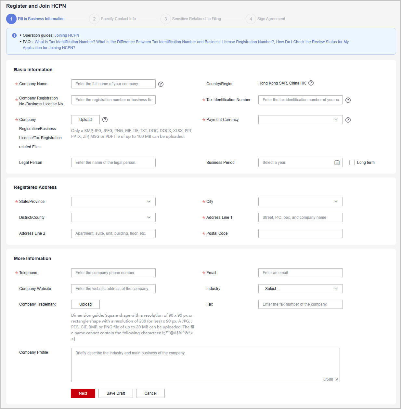Screen dimensions: 401x409
Task: Open the Payment Currency dropdown
Action: tap(301, 120)
